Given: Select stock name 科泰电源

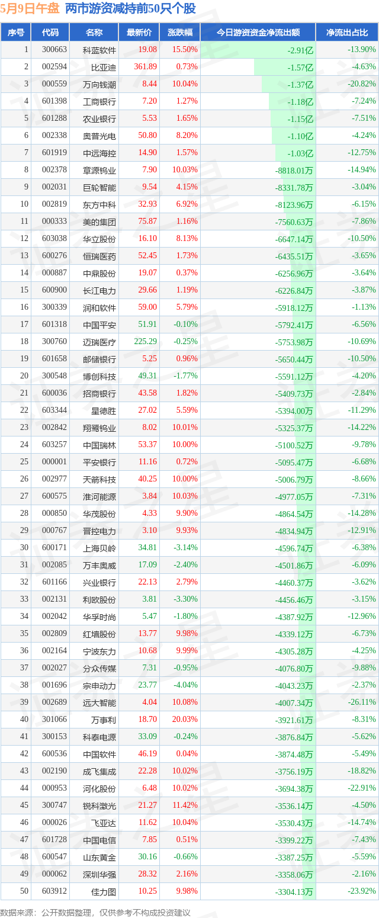Looking at the screenshot, I should [99, 737].
